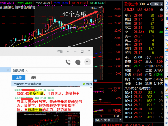This screenshot has height=126, width=168.
Task: Open the three-dots more options button
Action: pos(88,62)
